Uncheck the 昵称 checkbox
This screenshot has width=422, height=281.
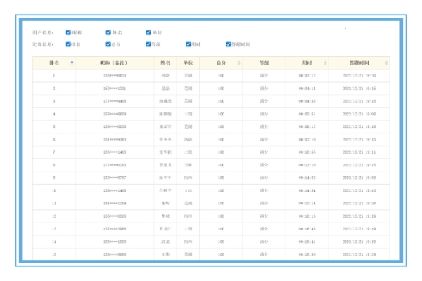coord(68,32)
